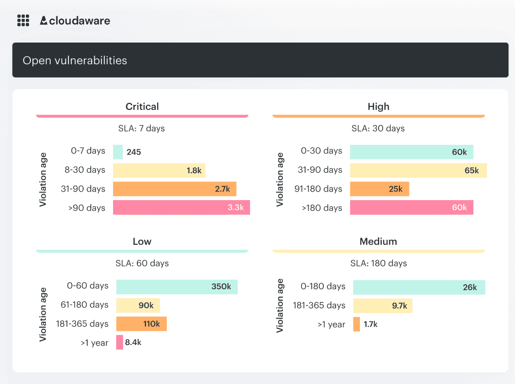Select the teal 60k High bar

412,151
